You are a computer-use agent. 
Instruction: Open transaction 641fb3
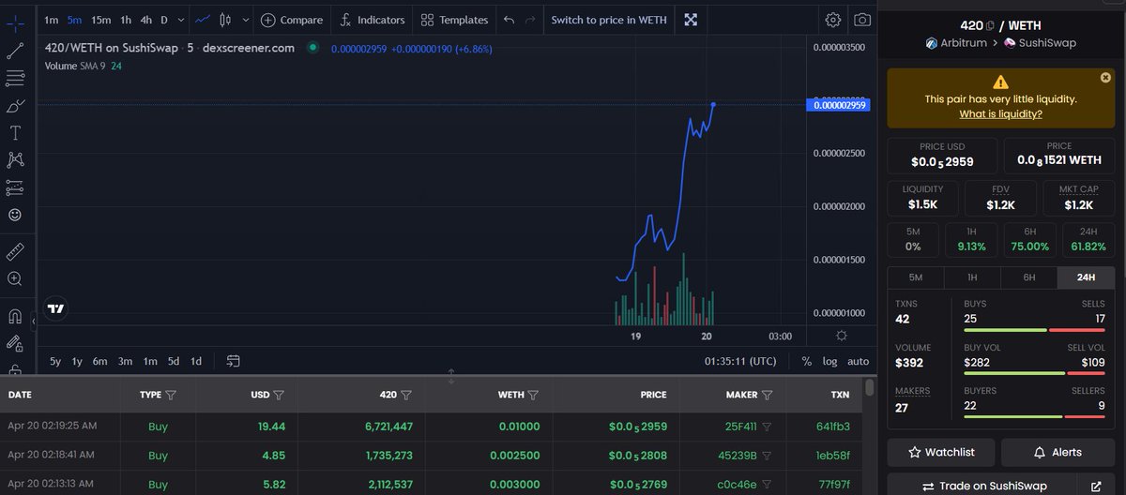point(833,427)
